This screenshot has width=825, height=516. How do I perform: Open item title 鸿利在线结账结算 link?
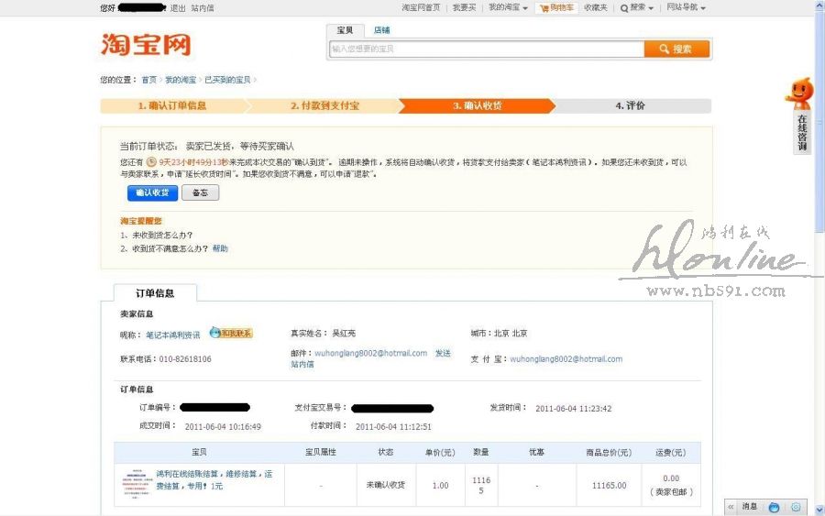tap(214, 479)
